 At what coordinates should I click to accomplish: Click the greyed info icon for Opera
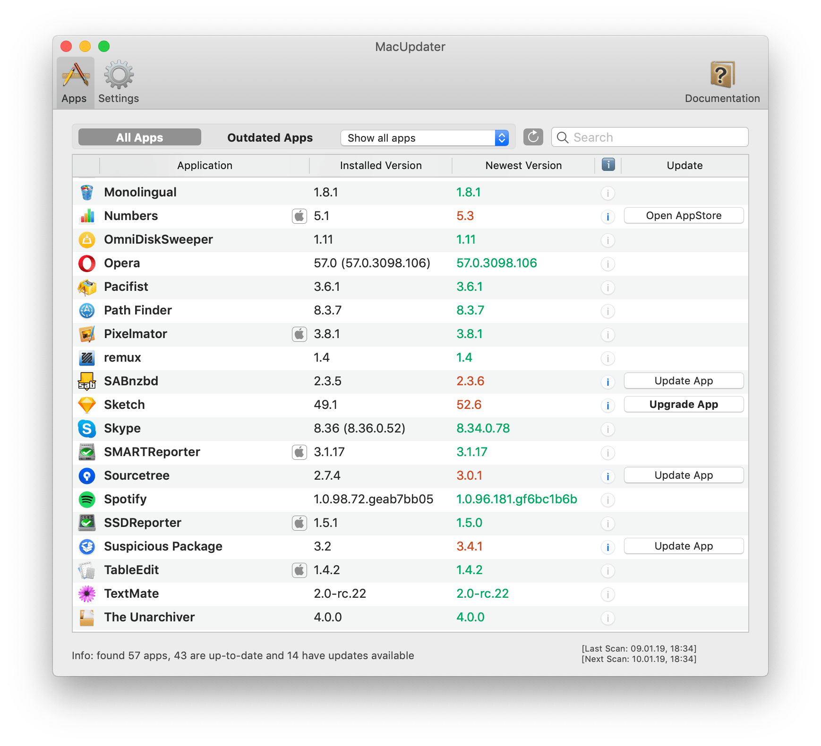pyautogui.click(x=608, y=264)
